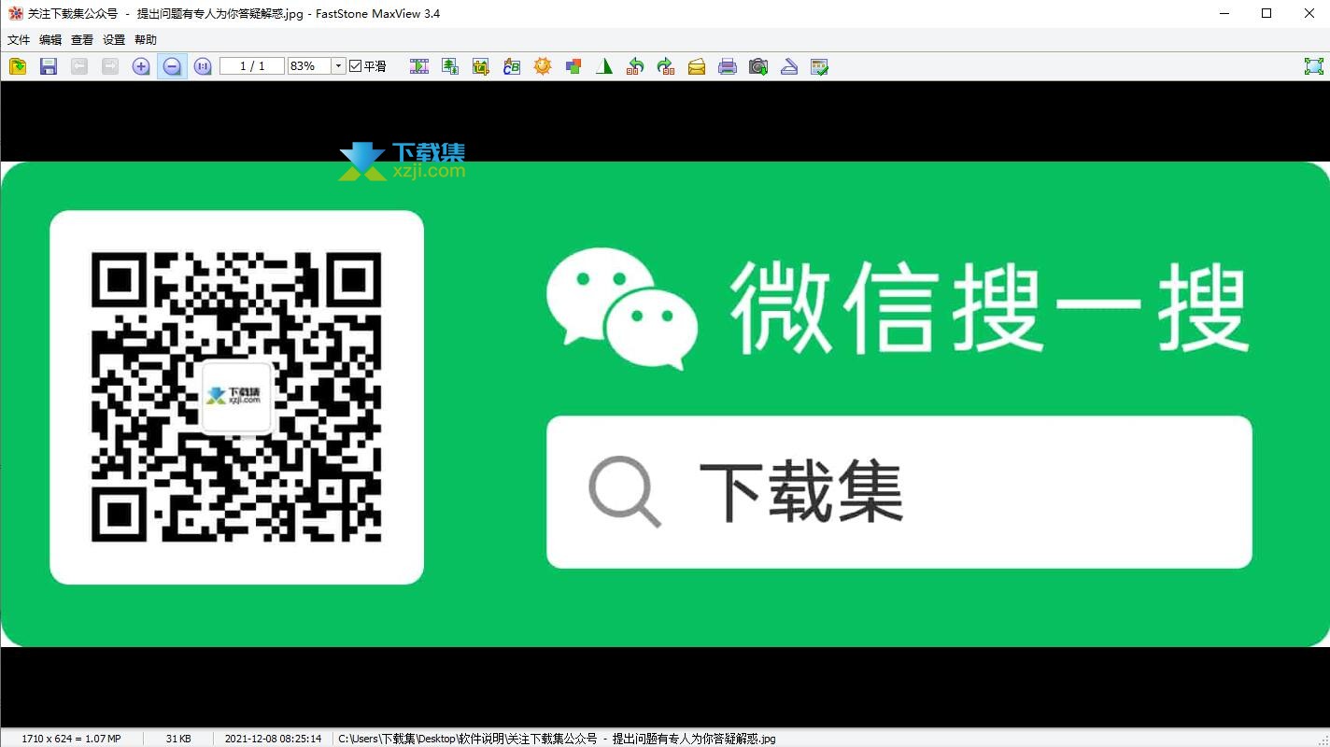
Task: Zoom in with the plus magnifier
Action: pyautogui.click(x=141, y=66)
